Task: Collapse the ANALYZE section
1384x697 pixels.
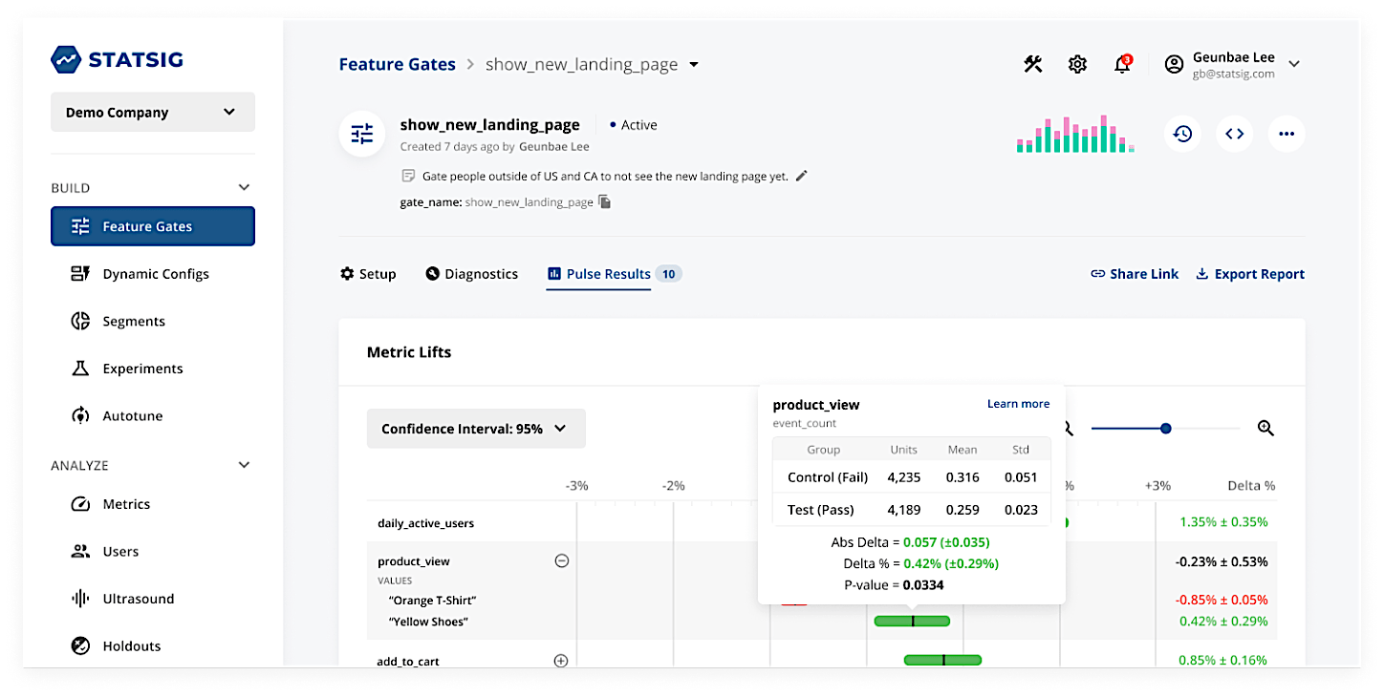Action: tap(244, 465)
